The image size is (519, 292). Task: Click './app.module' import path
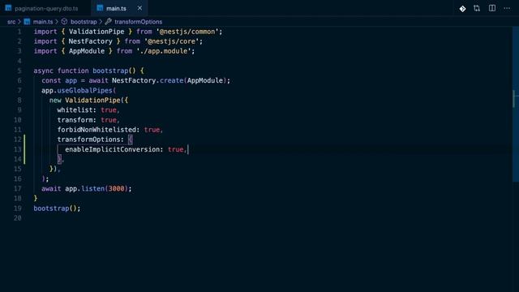click(164, 51)
